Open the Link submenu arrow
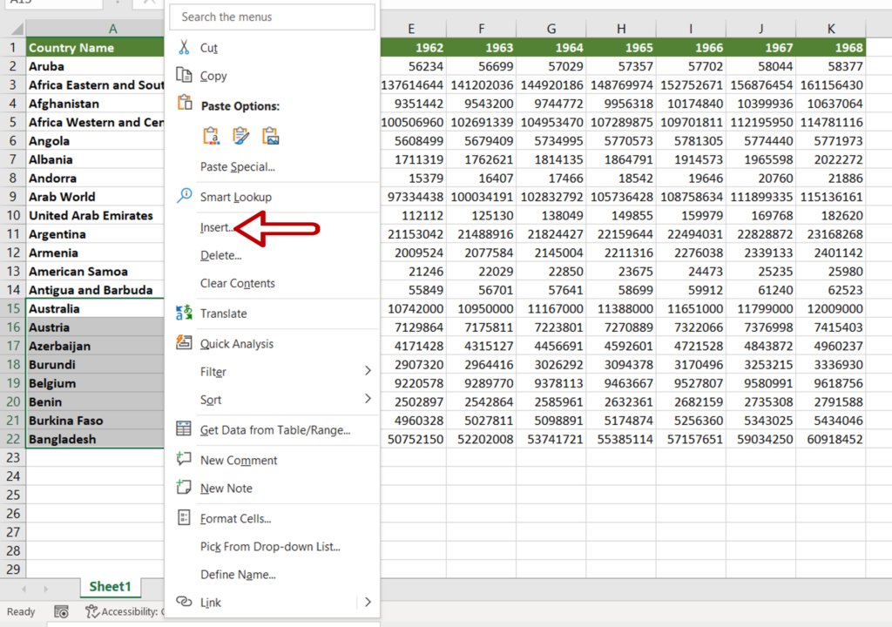Screen dimensions: 892x627 point(368,602)
